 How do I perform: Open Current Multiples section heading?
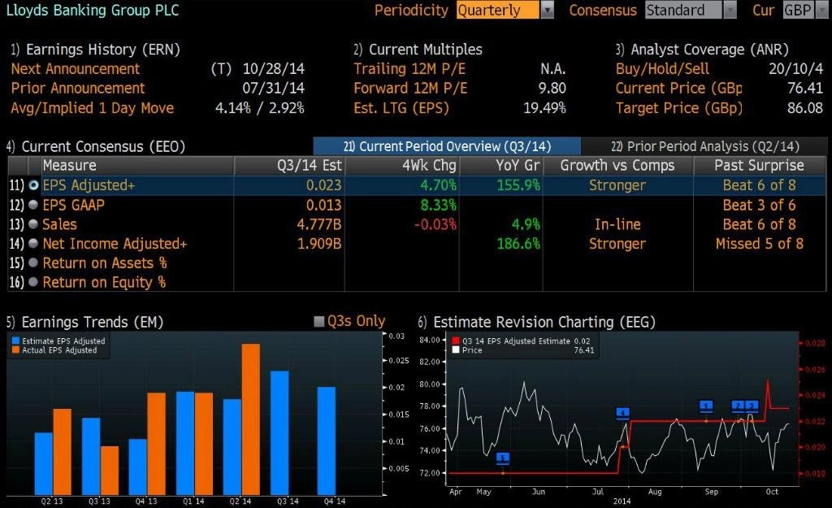tap(418, 50)
